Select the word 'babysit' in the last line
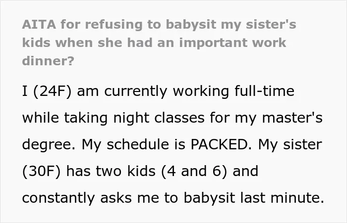The image size is (347, 223). coord(209,198)
